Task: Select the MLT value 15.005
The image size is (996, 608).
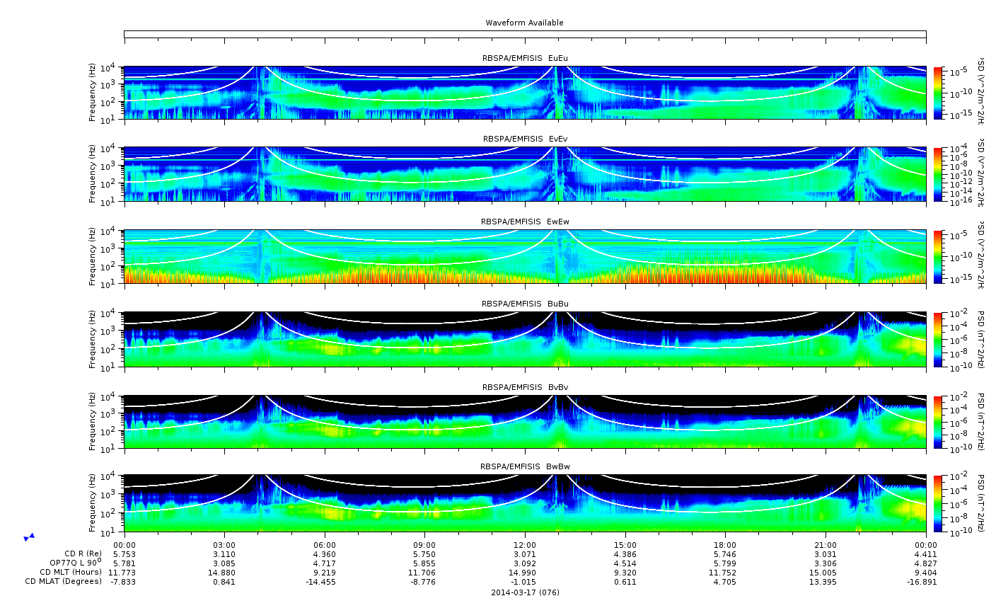Action: pos(823,572)
